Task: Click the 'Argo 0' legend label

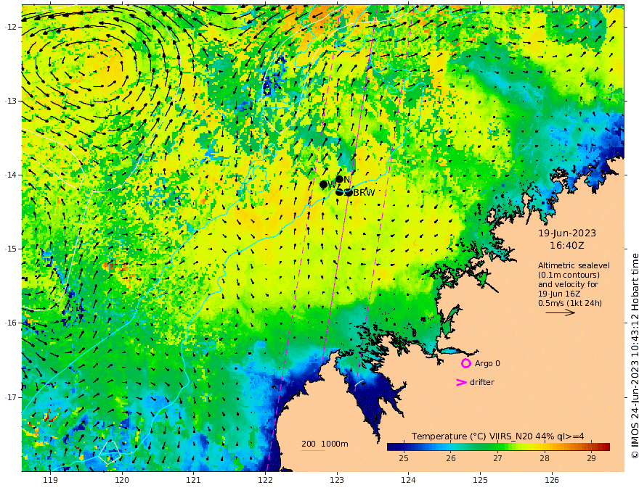Action: (487, 363)
